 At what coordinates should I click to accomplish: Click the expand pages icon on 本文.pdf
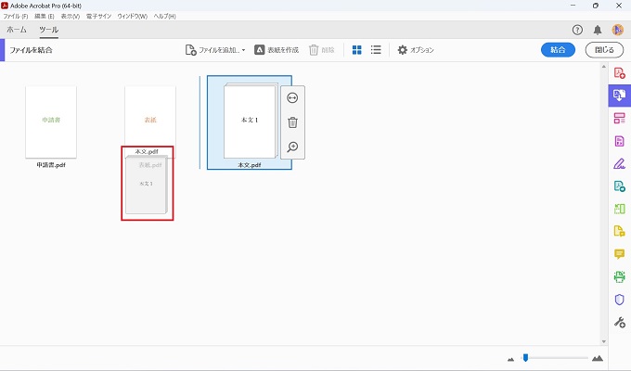(292, 97)
